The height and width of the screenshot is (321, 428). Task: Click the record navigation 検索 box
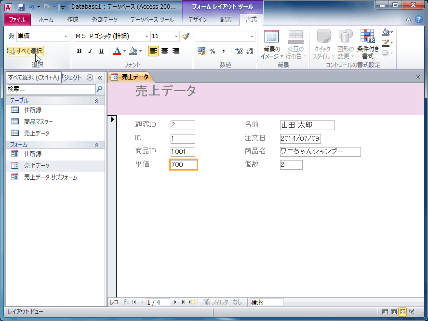point(267,302)
